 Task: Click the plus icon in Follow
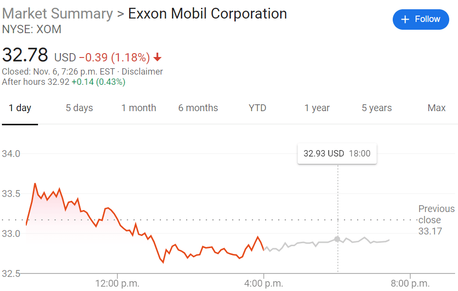pyautogui.click(x=404, y=19)
